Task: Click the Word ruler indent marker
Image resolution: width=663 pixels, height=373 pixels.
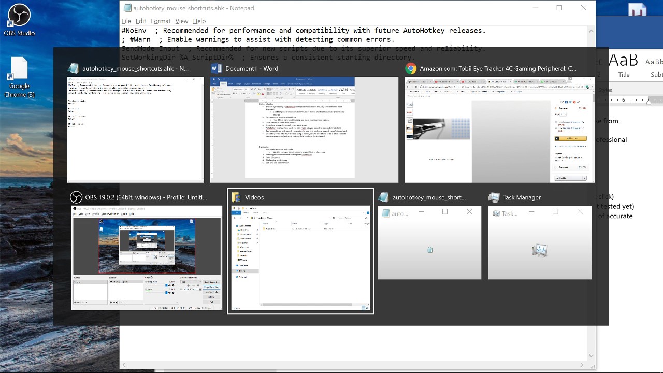Action: (649, 101)
